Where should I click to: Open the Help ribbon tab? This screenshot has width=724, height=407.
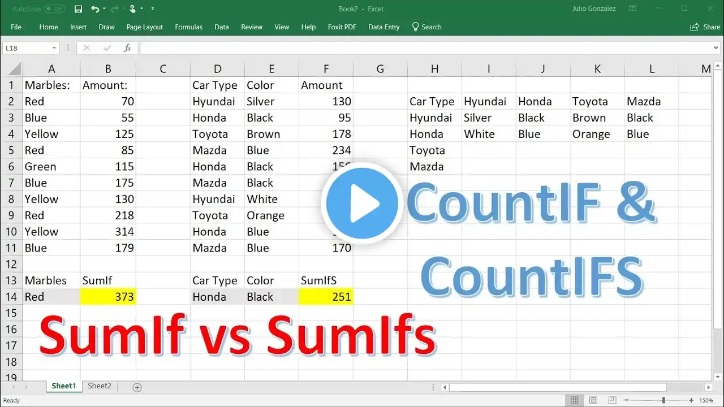(x=308, y=27)
